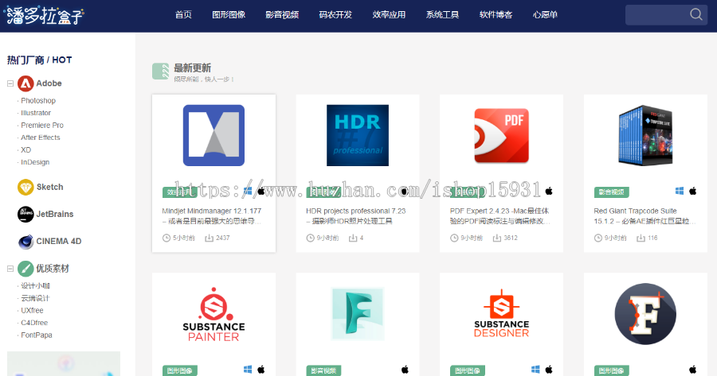Image resolution: width=717 pixels, height=376 pixels.
Task: Click Apple icon on PDF Expert card
Action: tap(549, 192)
